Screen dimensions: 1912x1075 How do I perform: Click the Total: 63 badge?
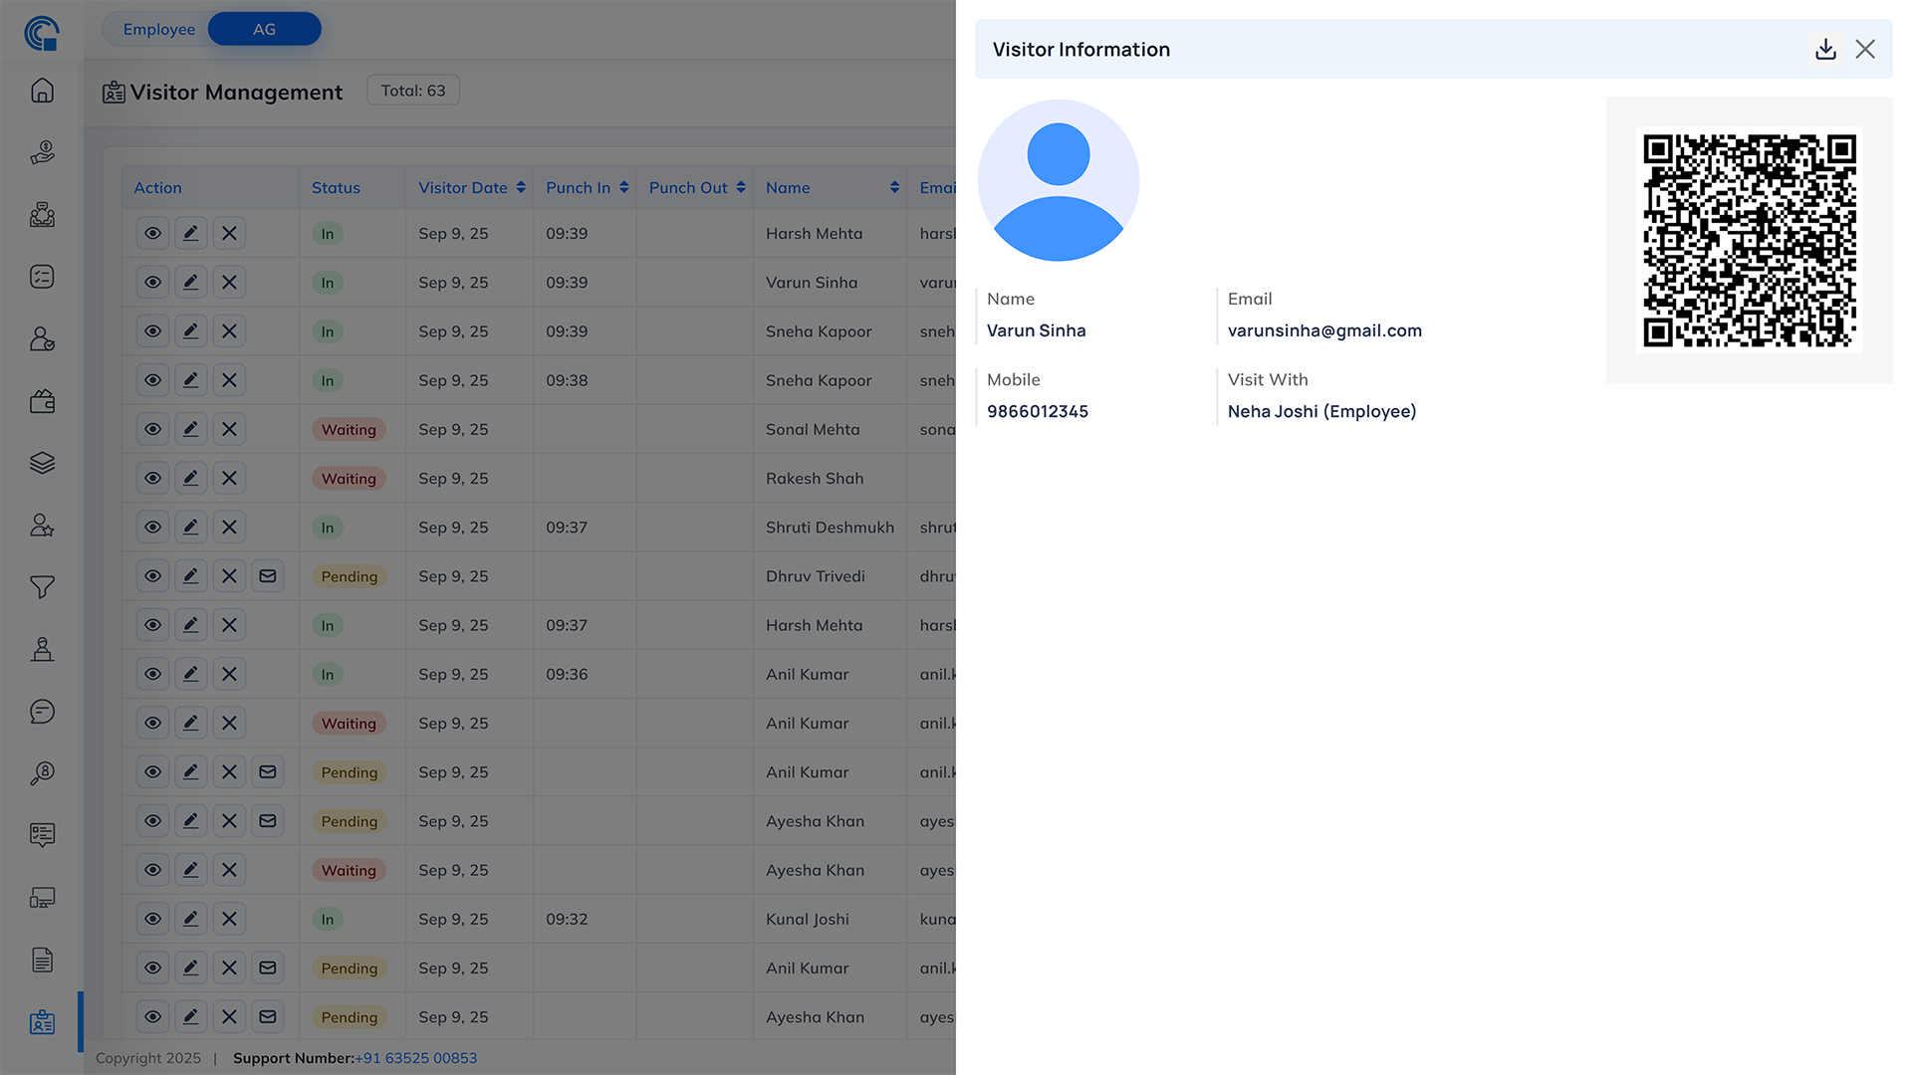pyautogui.click(x=413, y=91)
